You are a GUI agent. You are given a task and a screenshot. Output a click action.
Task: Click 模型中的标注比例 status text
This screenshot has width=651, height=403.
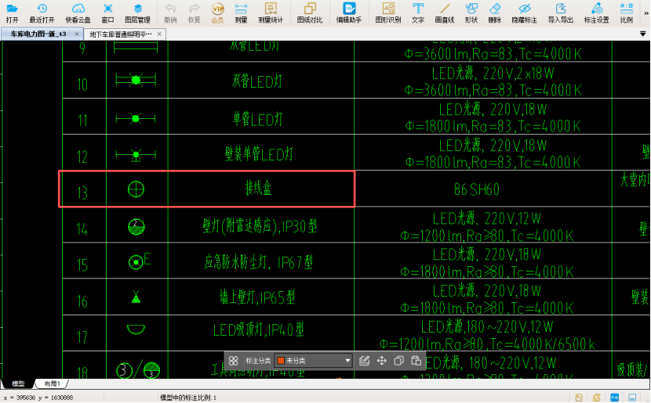pos(188,398)
